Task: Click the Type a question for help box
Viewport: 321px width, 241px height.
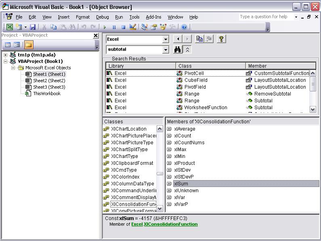Action: click(266, 17)
